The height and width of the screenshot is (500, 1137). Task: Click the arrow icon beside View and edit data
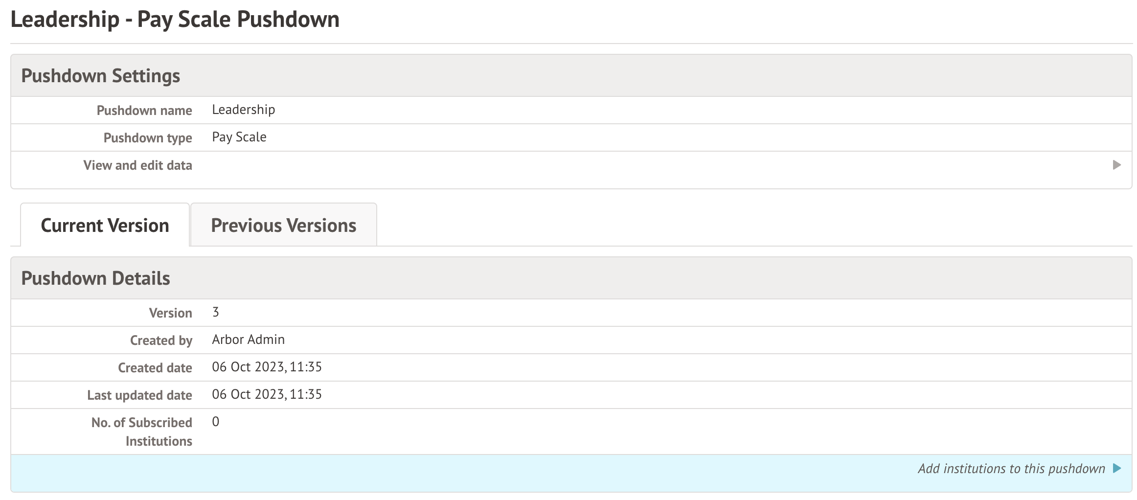point(1116,165)
